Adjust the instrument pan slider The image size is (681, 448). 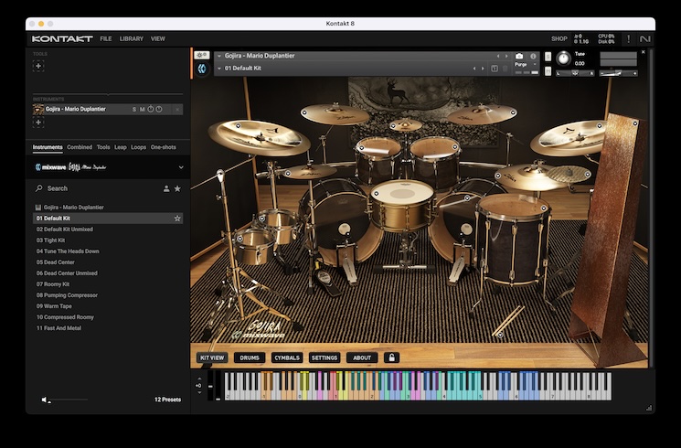pos(575,73)
